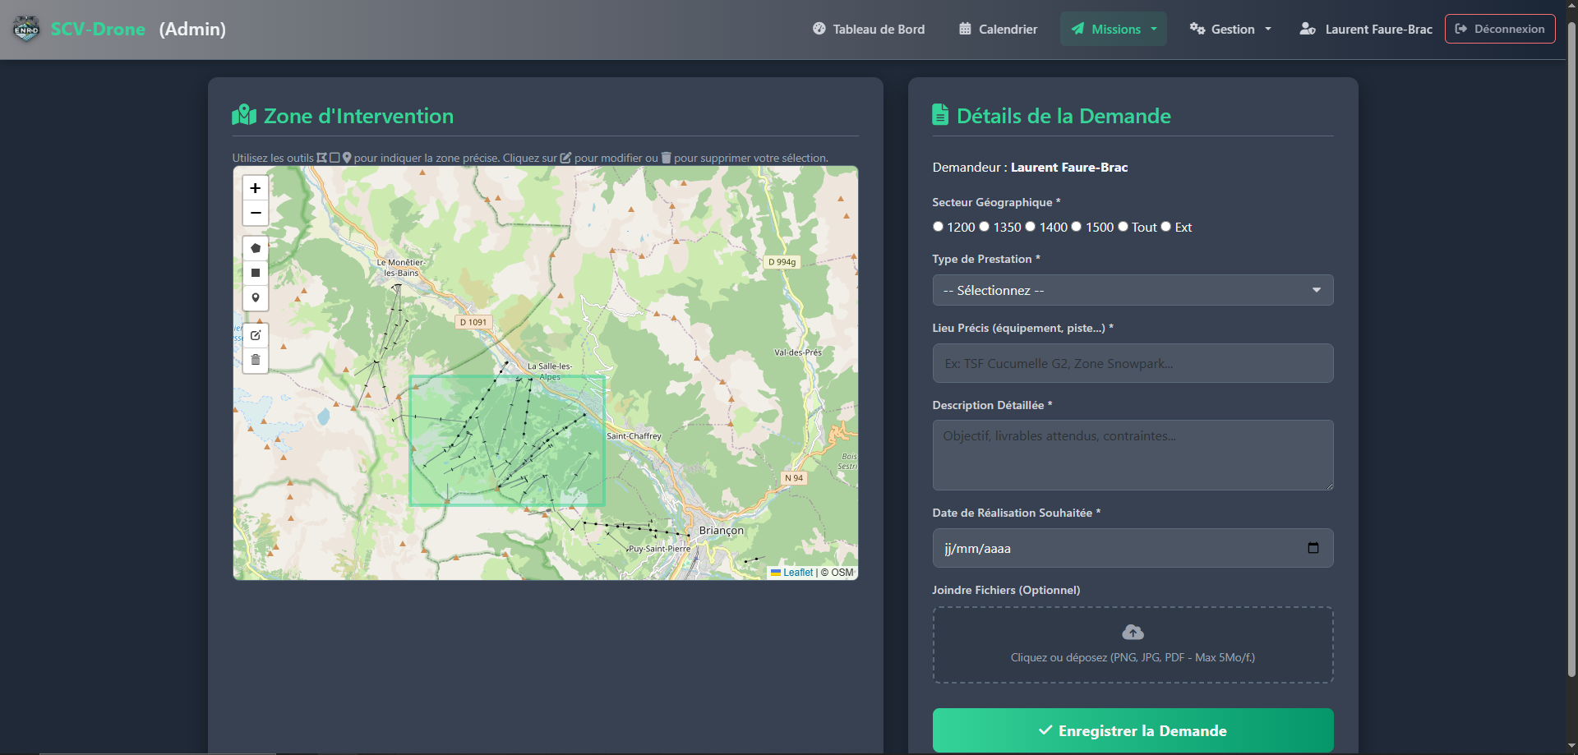The height and width of the screenshot is (755, 1578).
Task: Click the cloud upload icon
Action: 1133,632
